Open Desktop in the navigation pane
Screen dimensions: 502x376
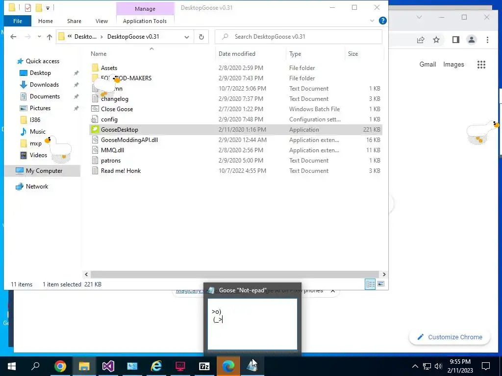coord(40,73)
